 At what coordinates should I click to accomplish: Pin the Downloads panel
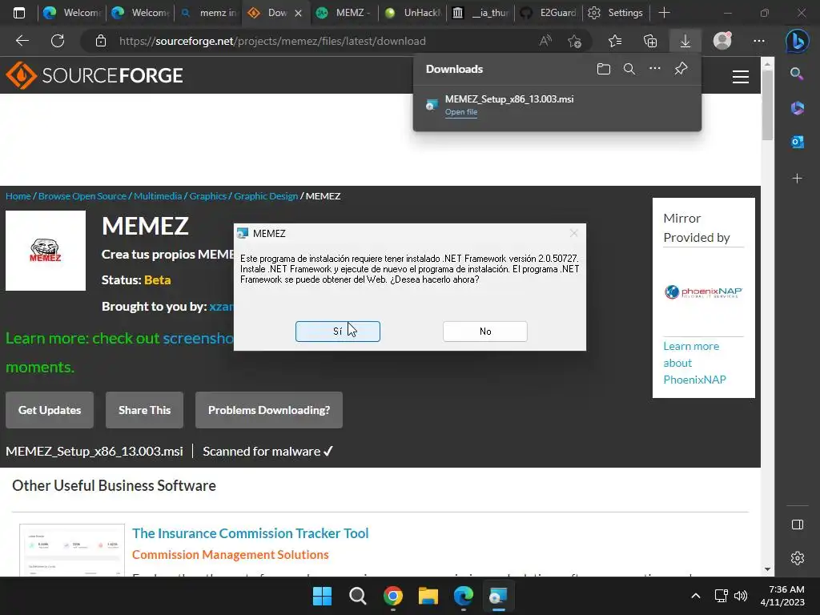(x=681, y=69)
